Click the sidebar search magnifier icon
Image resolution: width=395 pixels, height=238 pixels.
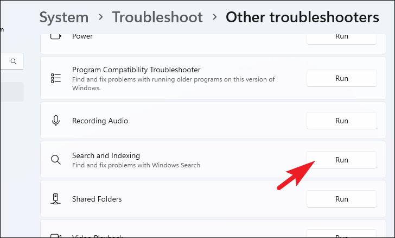tap(14, 61)
